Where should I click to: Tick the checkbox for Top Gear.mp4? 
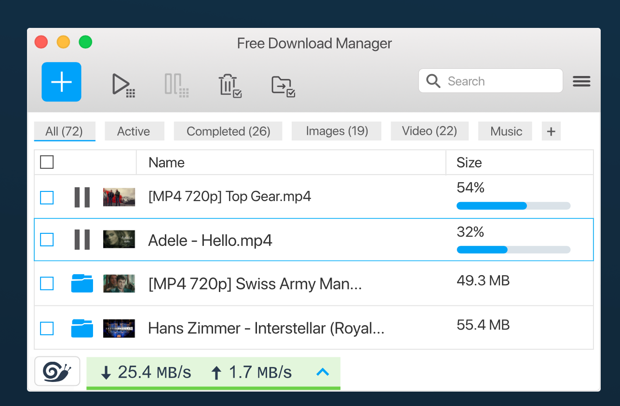pos(47,198)
